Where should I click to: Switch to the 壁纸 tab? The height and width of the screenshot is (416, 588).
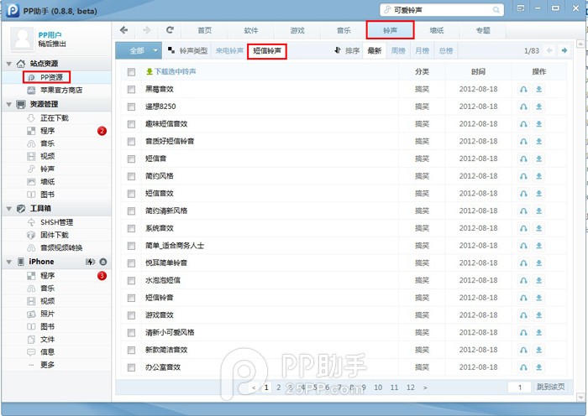[437, 30]
